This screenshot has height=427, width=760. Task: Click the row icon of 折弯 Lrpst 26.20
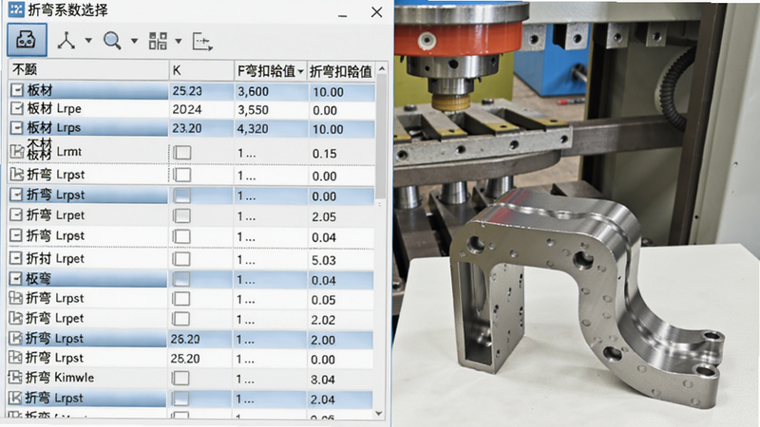16,338
